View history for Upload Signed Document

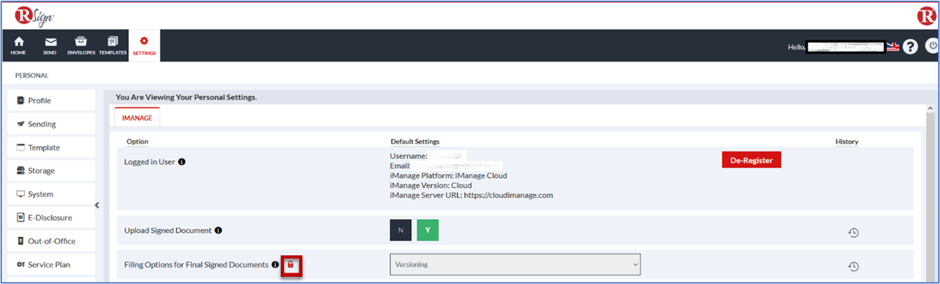click(x=853, y=232)
